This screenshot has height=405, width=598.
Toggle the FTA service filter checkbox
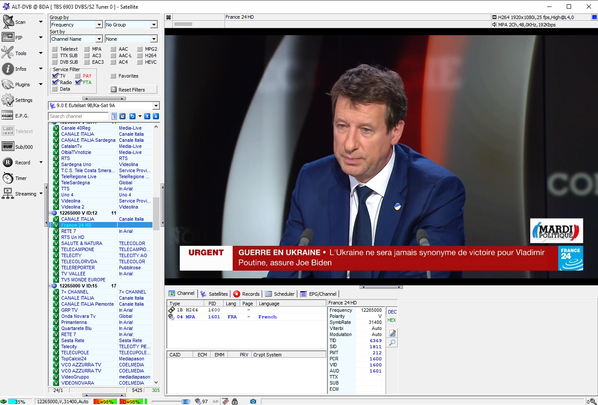coord(78,82)
